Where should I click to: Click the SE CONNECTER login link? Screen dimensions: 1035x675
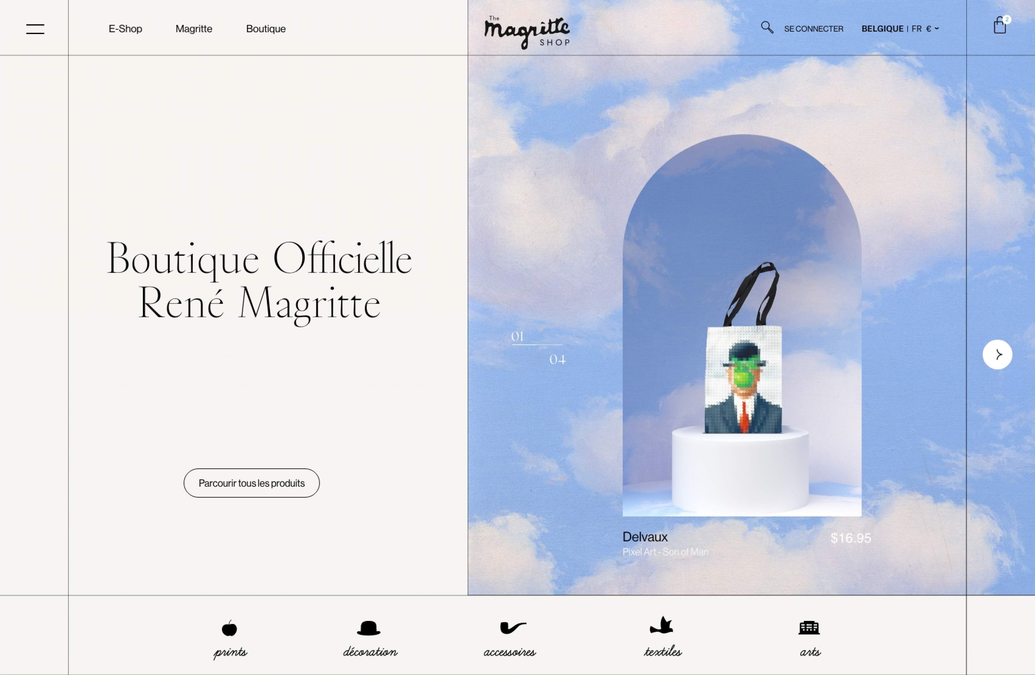pyautogui.click(x=814, y=29)
